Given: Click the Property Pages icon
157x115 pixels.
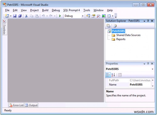Looking at the screenshot, I should coord(120,75).
